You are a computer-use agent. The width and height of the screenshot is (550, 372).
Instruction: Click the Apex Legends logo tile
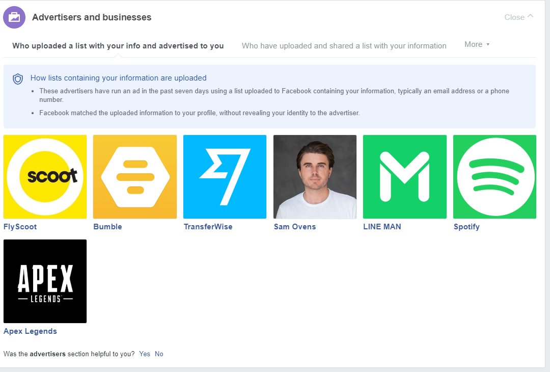click(45, 281)
